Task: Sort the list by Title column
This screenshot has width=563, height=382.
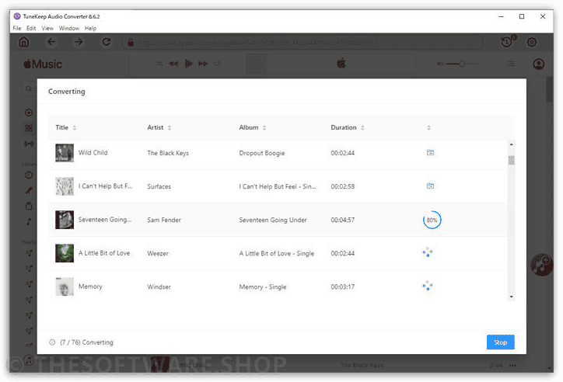Action: (75, 127)
